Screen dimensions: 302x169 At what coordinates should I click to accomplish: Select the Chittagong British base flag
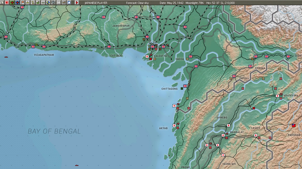[x=185, y=86]
